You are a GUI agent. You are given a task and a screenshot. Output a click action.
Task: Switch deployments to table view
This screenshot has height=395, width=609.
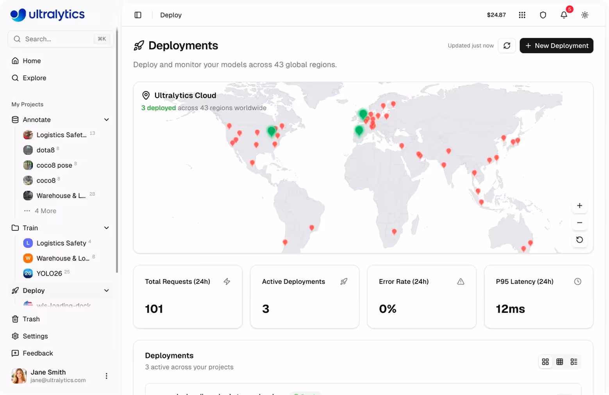(x=559, y=362)
